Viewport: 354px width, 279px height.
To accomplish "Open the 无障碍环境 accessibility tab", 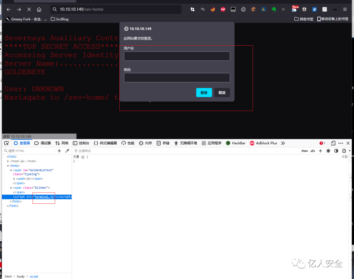I will coord(186,143).
